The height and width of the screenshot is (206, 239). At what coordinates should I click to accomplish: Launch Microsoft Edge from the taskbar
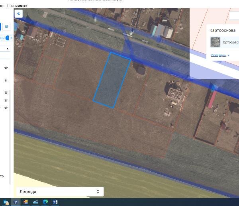pyautogui.click(x=45, y=202)
